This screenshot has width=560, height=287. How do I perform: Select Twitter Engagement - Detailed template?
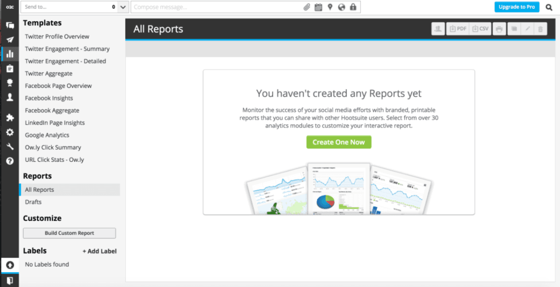tap(66, 61)
